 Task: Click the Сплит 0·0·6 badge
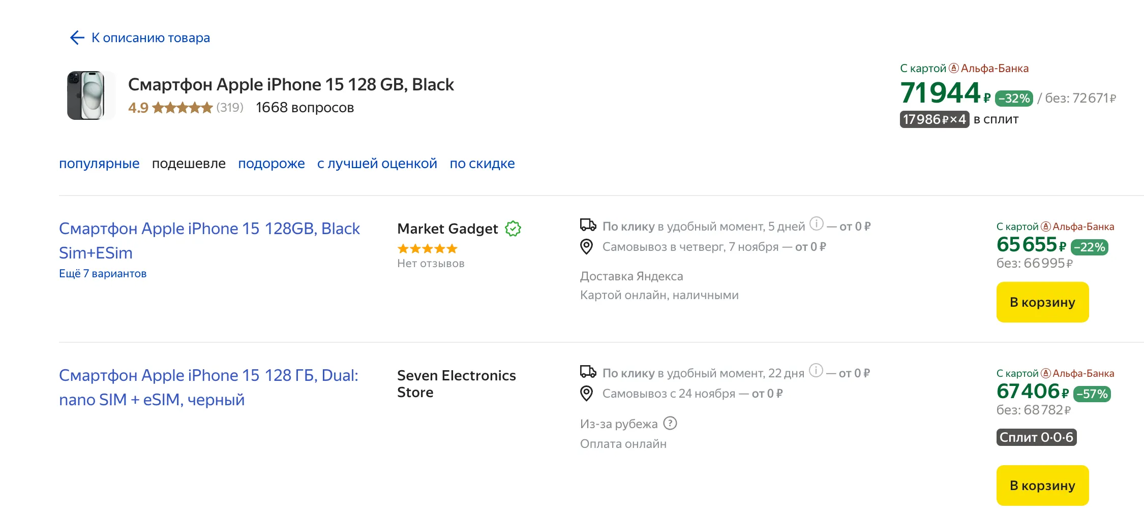(1036, 437)
